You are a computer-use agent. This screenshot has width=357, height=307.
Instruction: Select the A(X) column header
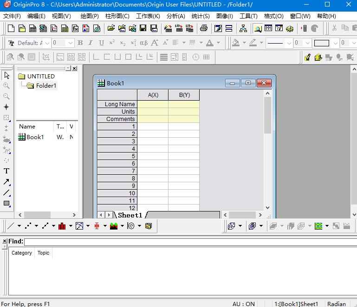[x=153, y=95]
